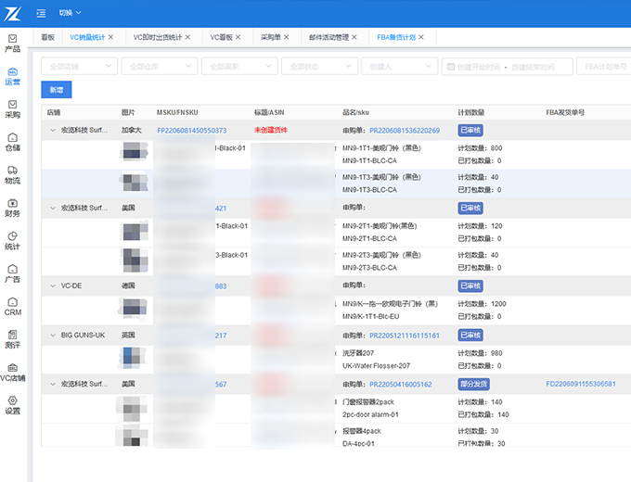631x482 pixels.
Task: Click product thumbnail for MN9-1T3-BLC-CA
Action: 135,183
